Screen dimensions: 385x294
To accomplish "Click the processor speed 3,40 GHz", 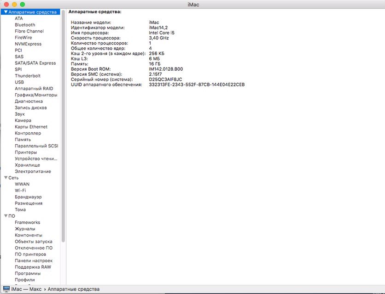I will (x=158, y=38).
